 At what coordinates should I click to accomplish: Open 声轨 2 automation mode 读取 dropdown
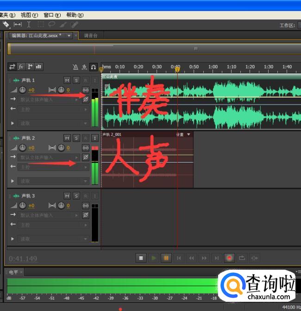(x=53, y=181)
